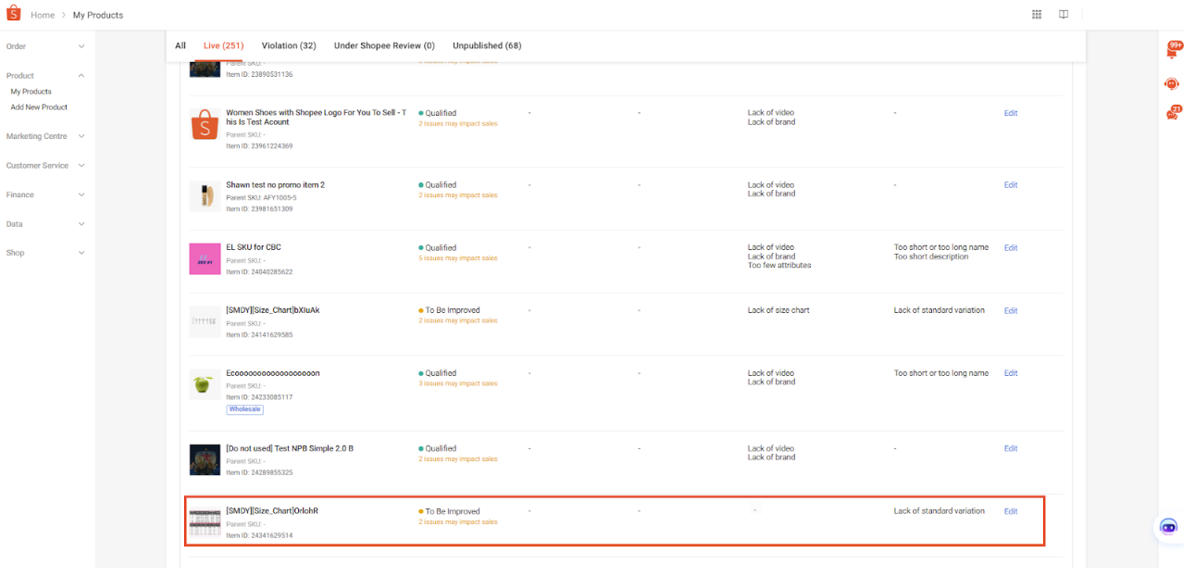Click the Wholesale tag on Ecooooo product
1195x577 pixels.
(245, 408)
